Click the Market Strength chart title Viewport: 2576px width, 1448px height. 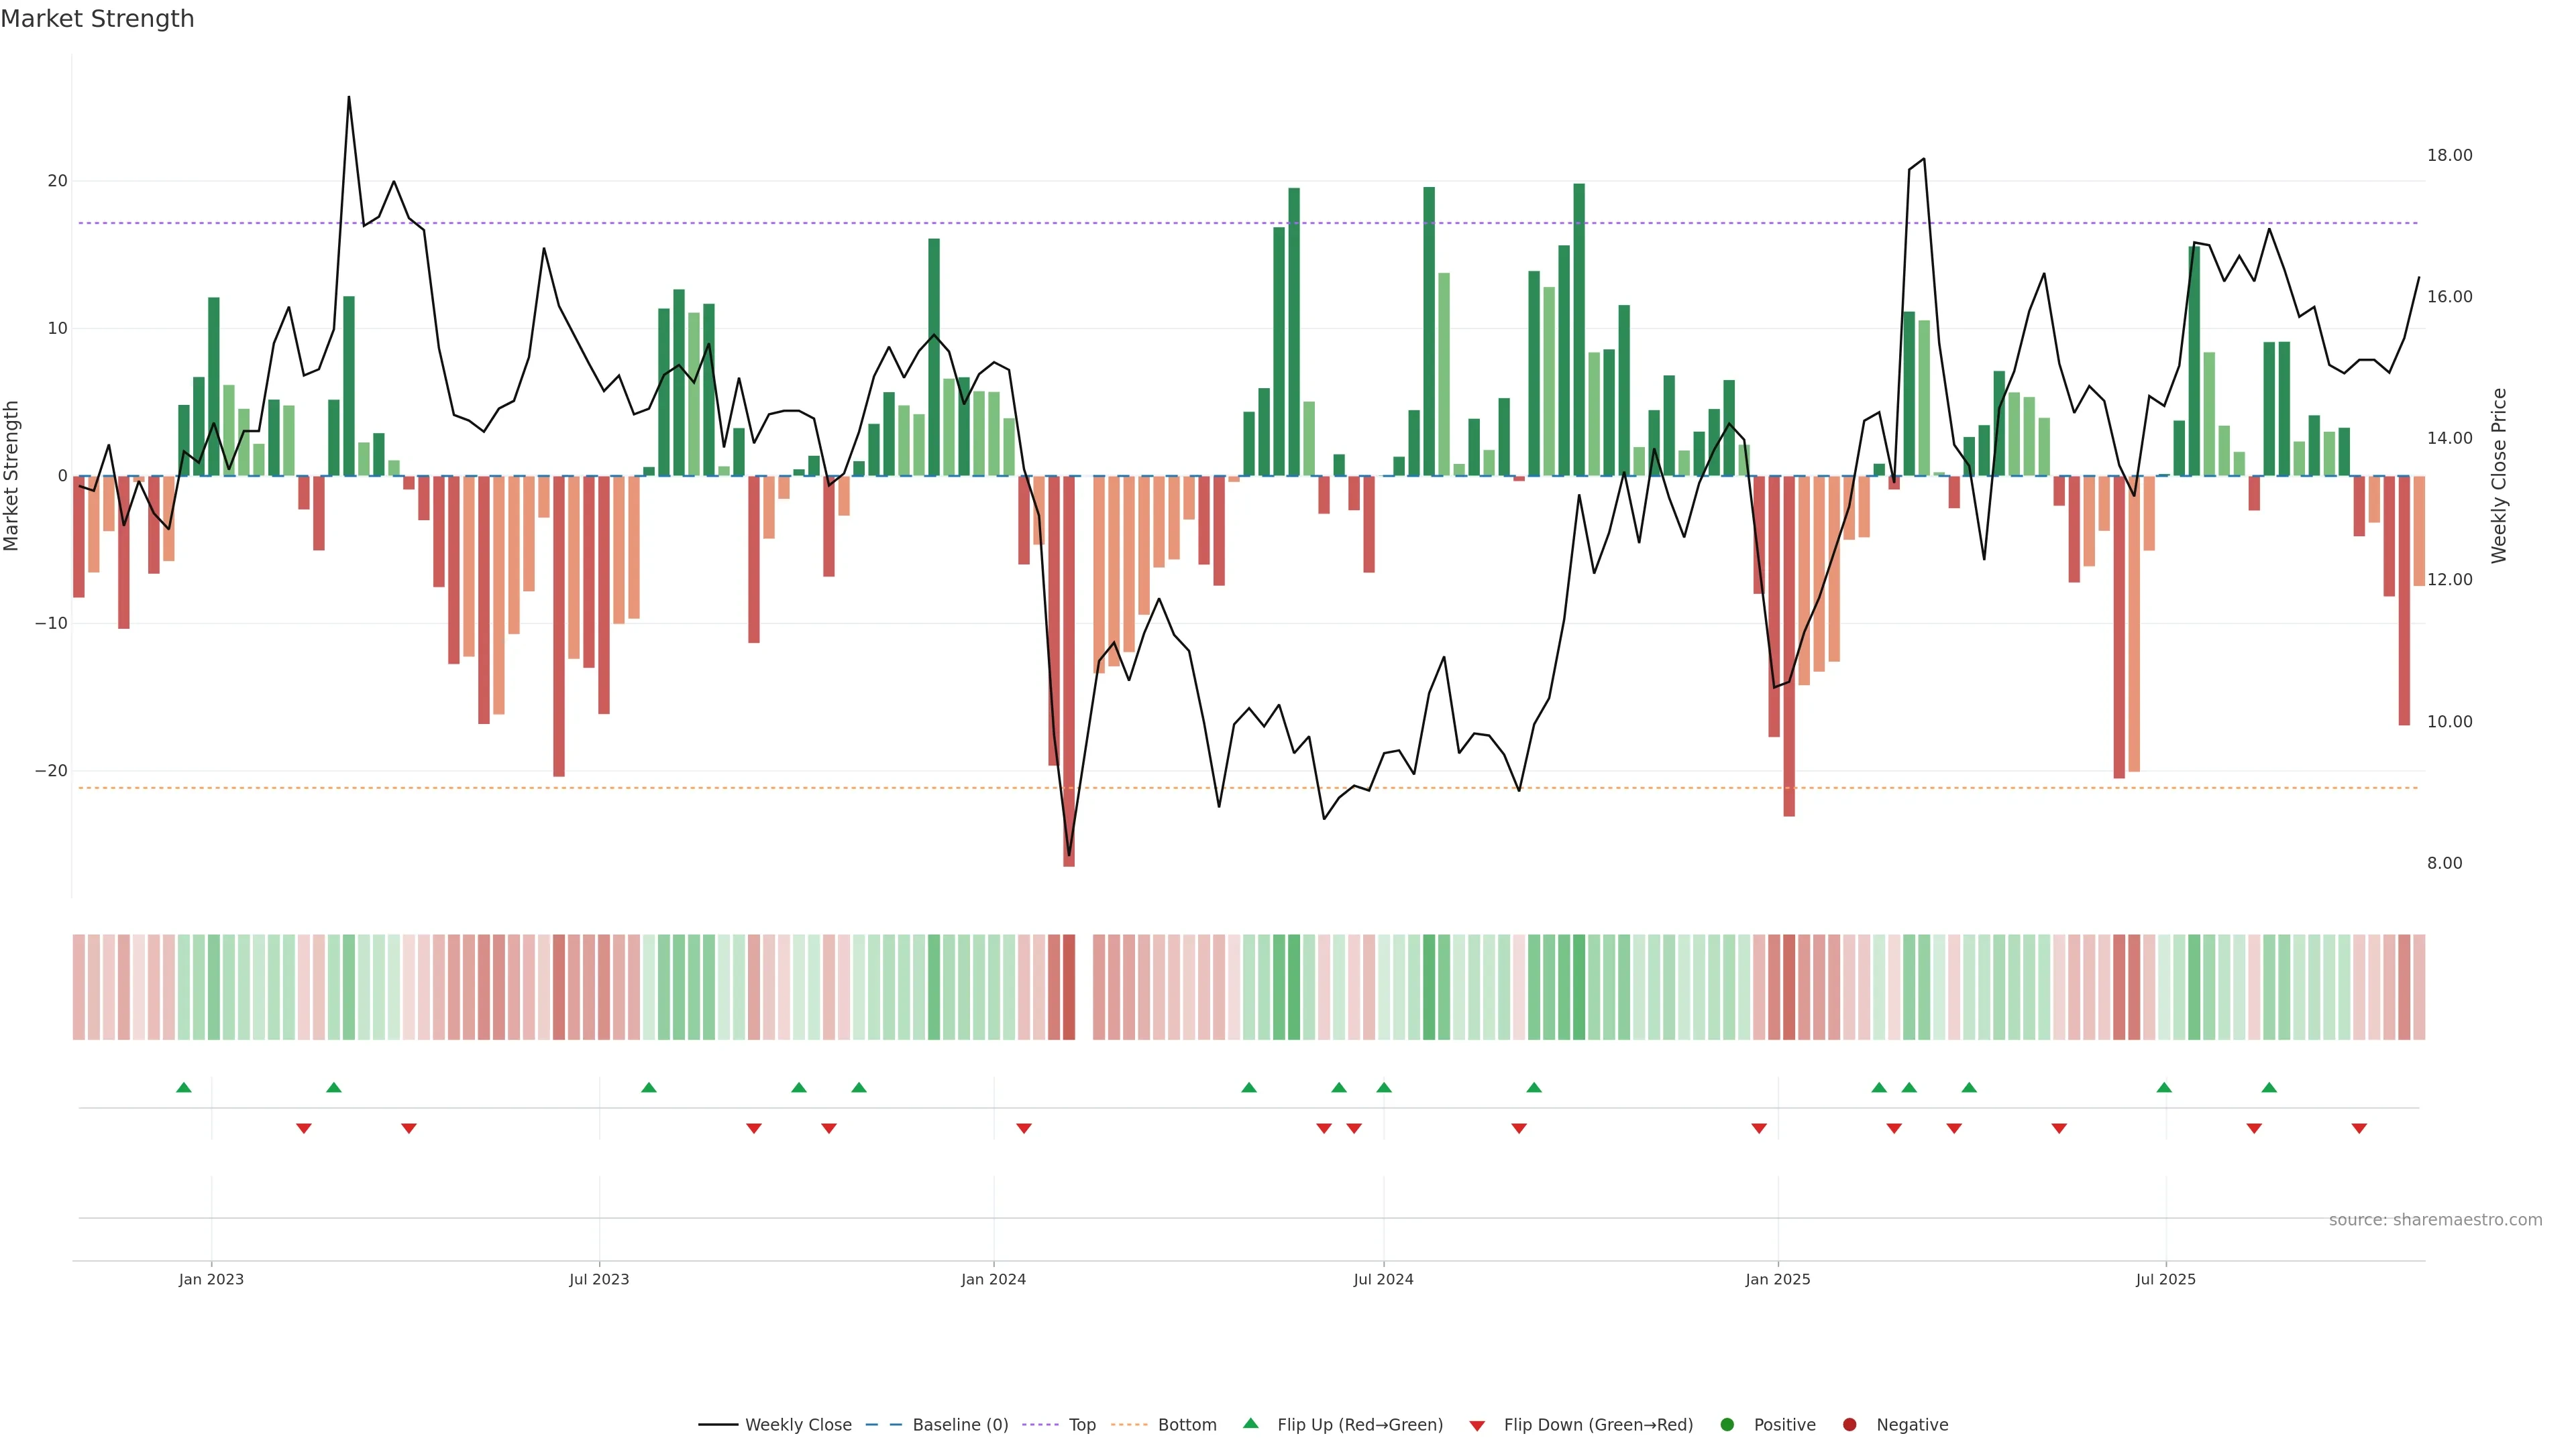(97, 19)
